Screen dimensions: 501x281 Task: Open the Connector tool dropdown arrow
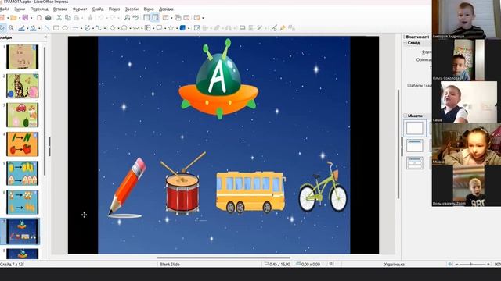pyautogui.click(x=105, y=28)
